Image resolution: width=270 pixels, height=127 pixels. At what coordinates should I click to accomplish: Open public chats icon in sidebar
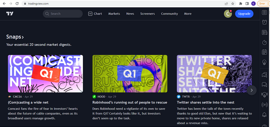click(264, 75)
